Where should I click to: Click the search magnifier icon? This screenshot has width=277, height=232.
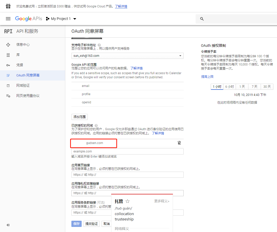coord(202,19)
